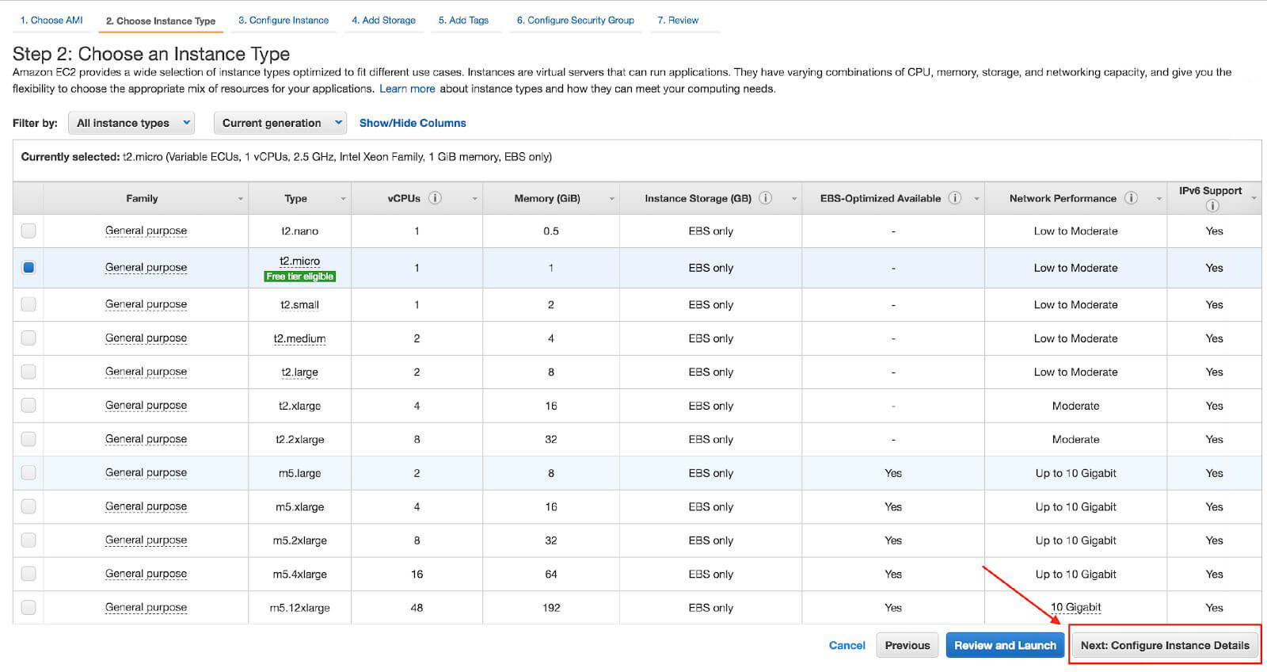
Task: Select the t2.medium instance checkbox
Action: (x=29, y=338)
